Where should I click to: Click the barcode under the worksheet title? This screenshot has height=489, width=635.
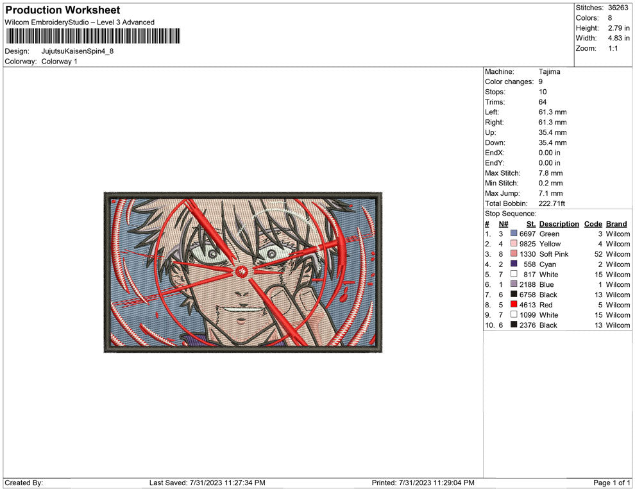(93, 36)
